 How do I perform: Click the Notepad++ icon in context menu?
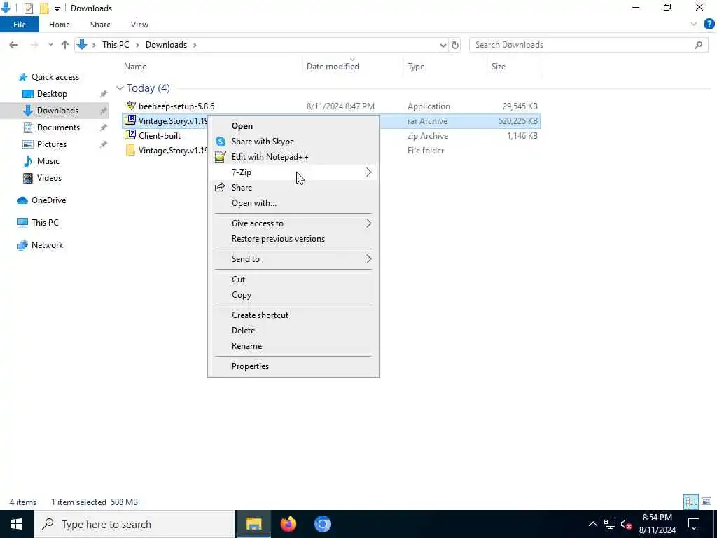coord(221,157)
